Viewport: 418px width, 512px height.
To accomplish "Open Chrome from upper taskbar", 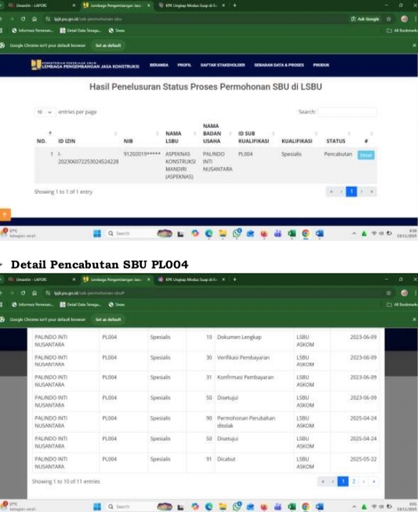I will (306, 233).
